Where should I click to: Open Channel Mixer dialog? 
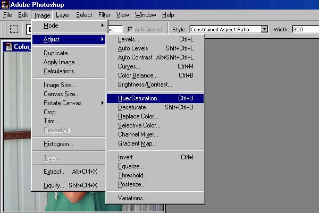tap(155, 134)
